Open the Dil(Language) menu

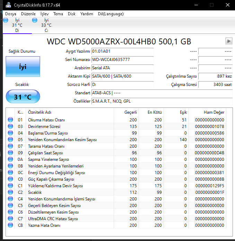point(111,14)
